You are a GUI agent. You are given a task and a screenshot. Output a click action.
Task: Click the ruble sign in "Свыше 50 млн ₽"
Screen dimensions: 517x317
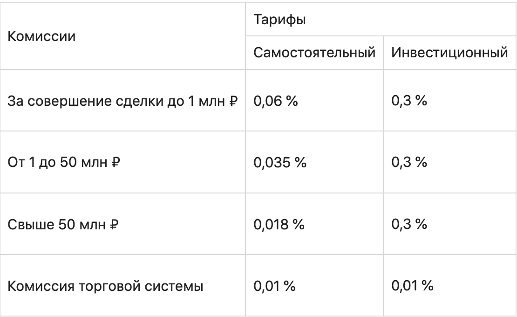pyautogui.click(x=112, y=225)
